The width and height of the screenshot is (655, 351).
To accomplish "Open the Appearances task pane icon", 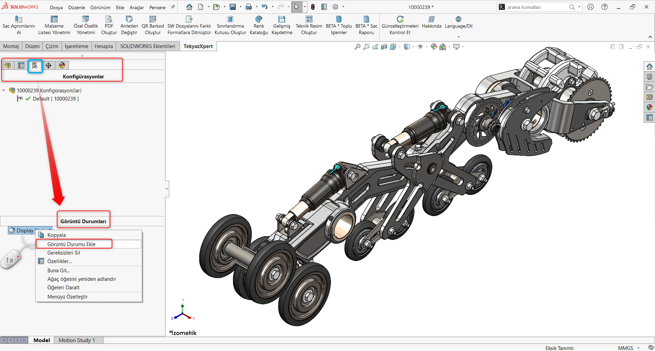I will click(650, 107).
